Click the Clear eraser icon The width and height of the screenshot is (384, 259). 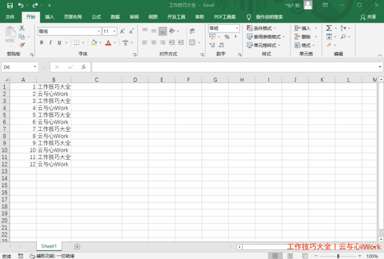click(x=329, y=45)
